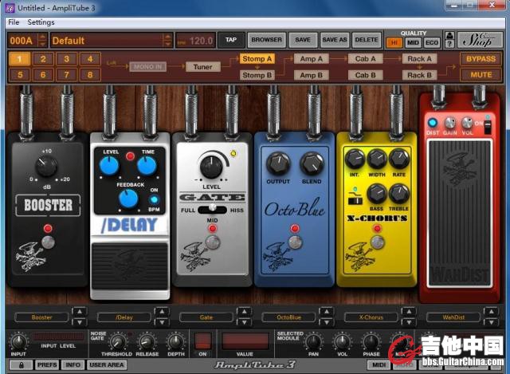The image size is (510, 374).
Task: Click the SAVE AS button
Action: pos(335,40)
